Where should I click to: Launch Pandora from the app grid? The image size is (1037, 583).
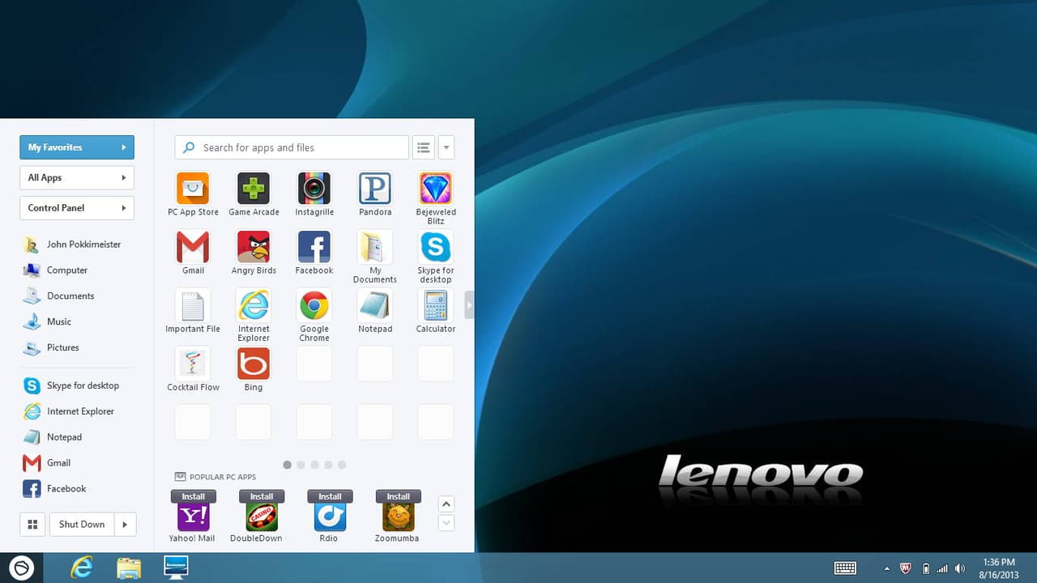[375, 189]
